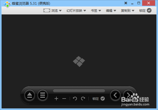Zoom in with the plus icon
This screenshot has height=110, width=158.
click(x=56, y=99)
